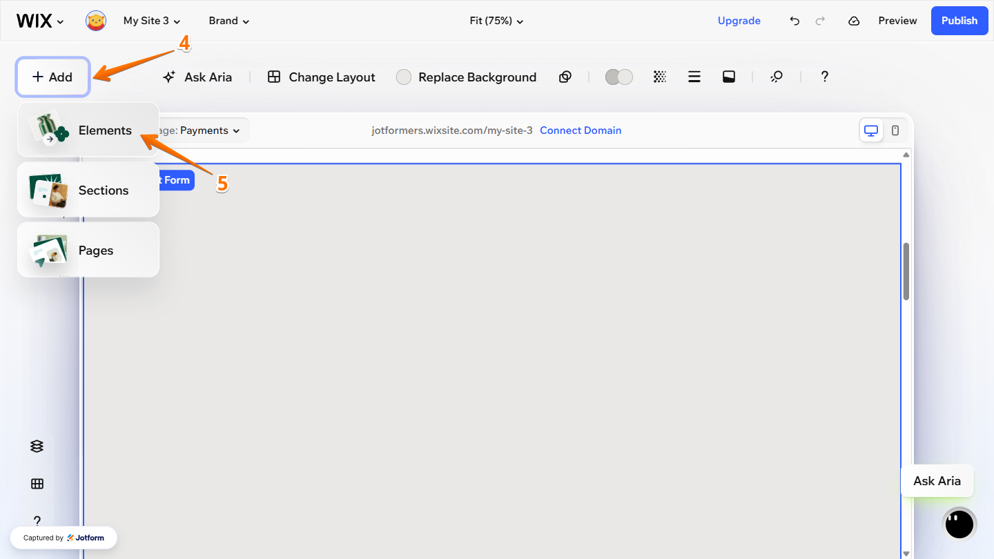Click the scrollbar up arrow

906,155
